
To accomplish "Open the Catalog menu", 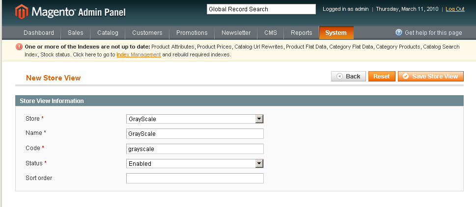I will coord(108,33).
